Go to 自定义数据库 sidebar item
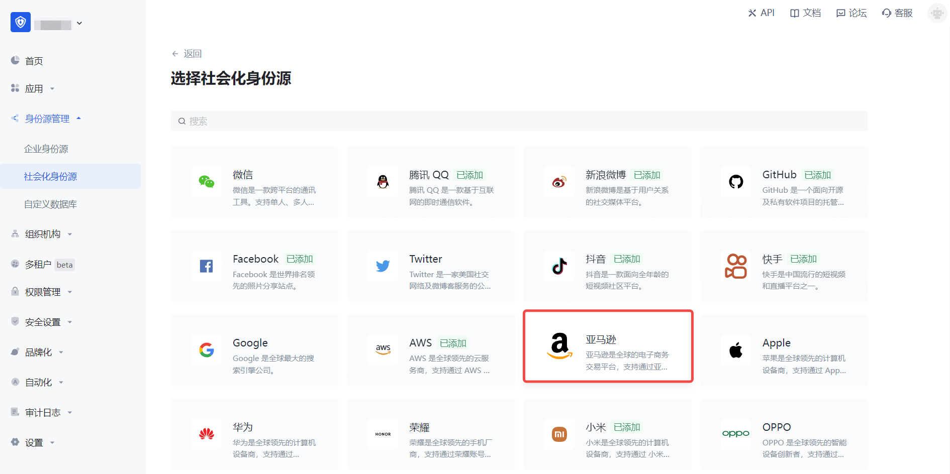The width and height of the screenshot is (950, 474). pos(50,204)
